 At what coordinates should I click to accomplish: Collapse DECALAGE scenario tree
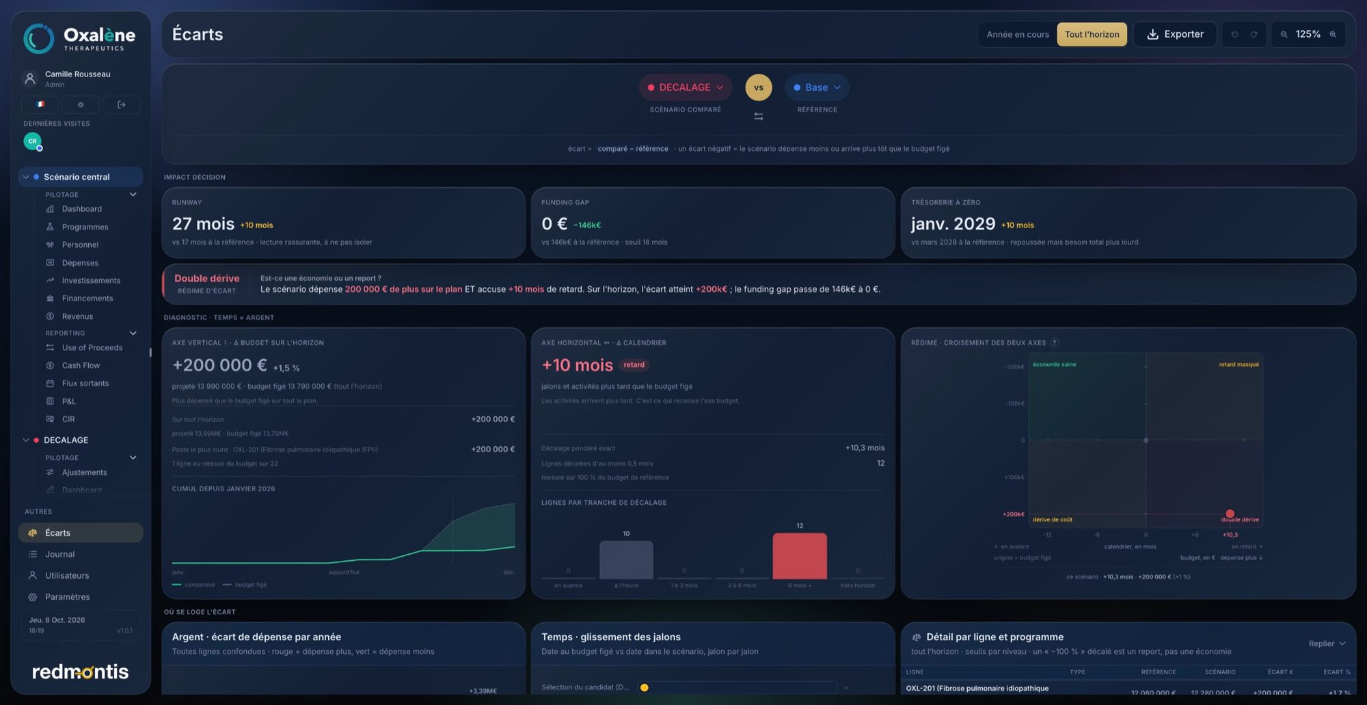[x=26, y=441]
